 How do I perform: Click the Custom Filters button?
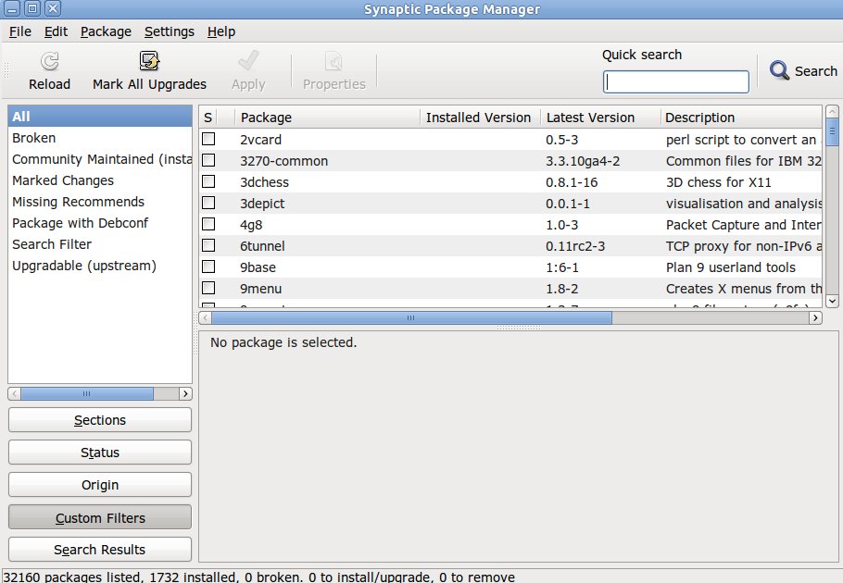(100, 517)
